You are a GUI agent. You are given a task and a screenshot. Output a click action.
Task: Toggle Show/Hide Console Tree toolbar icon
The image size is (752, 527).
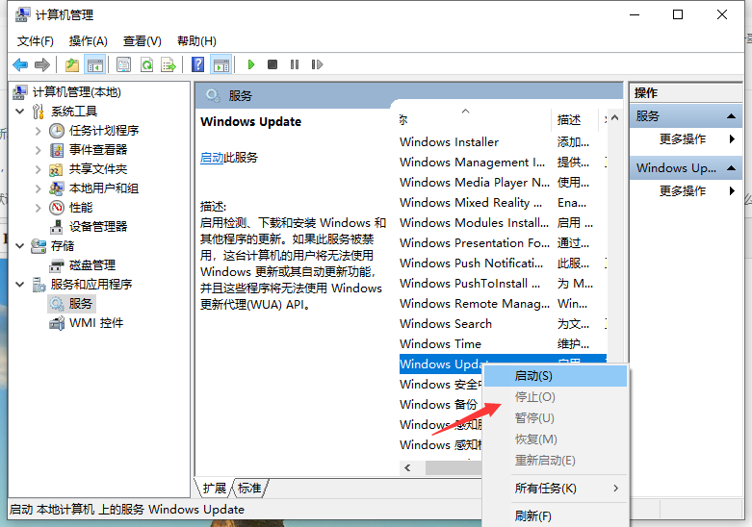(x=94, y=64)
